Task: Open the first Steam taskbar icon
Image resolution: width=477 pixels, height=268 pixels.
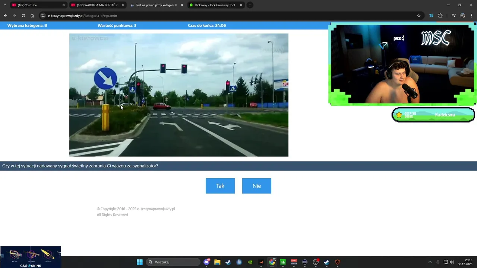Action: 228,262
